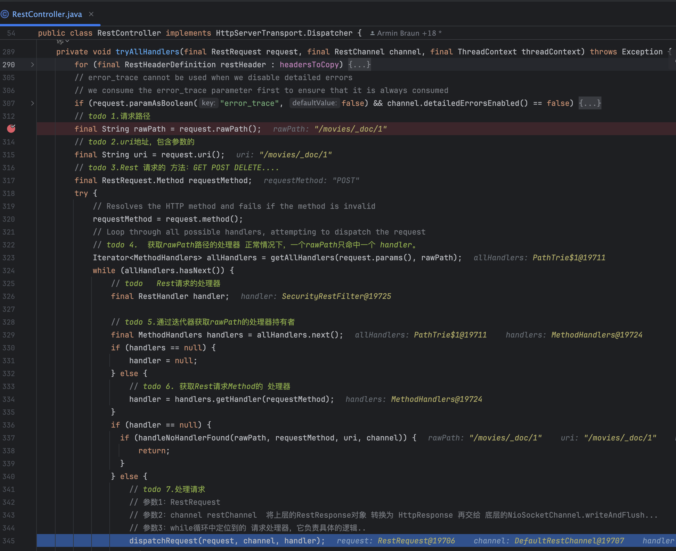Click the HttpServerTransport.Dispatcher interface name
Screen dimensions: 676x551
(284, 33)
